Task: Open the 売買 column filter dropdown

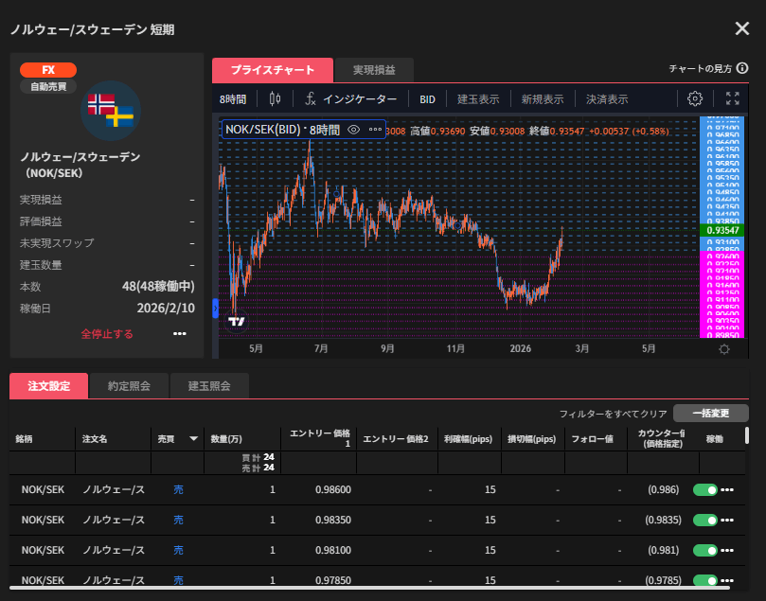Action: pos(194,439)
